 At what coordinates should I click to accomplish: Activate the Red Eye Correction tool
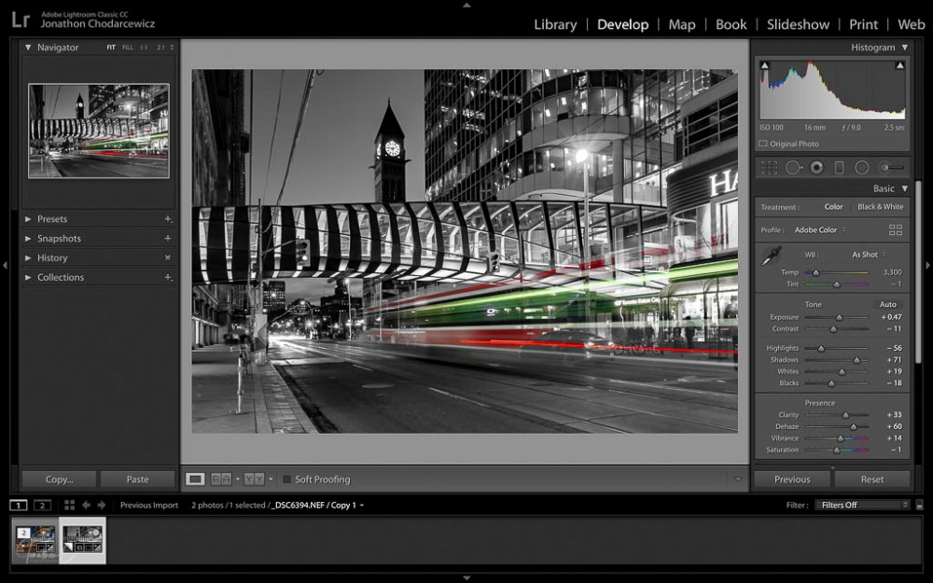pos(816,168)
